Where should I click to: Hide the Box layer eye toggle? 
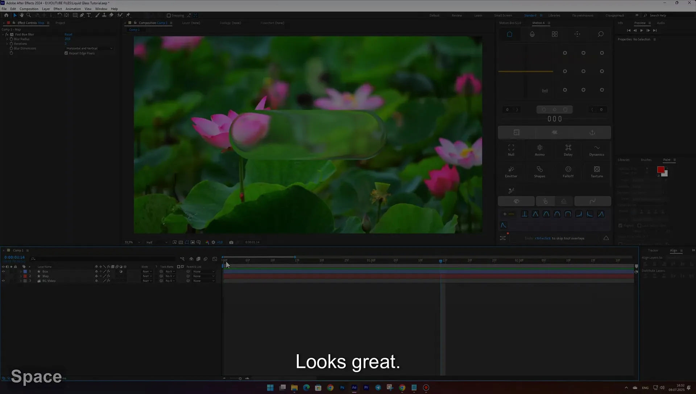3,271
